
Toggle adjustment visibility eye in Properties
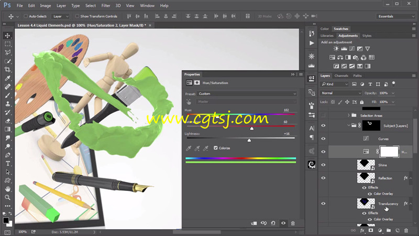click(283, 223)
